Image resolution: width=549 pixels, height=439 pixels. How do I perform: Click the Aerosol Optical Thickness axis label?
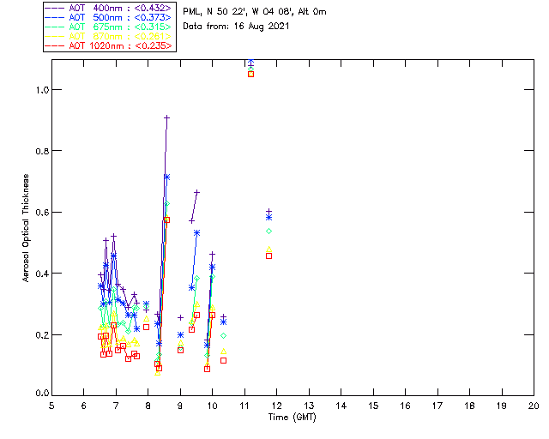click(26, 228)
